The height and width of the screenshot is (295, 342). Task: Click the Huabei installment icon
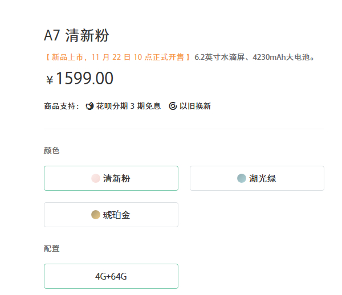[x=89, y=106]
